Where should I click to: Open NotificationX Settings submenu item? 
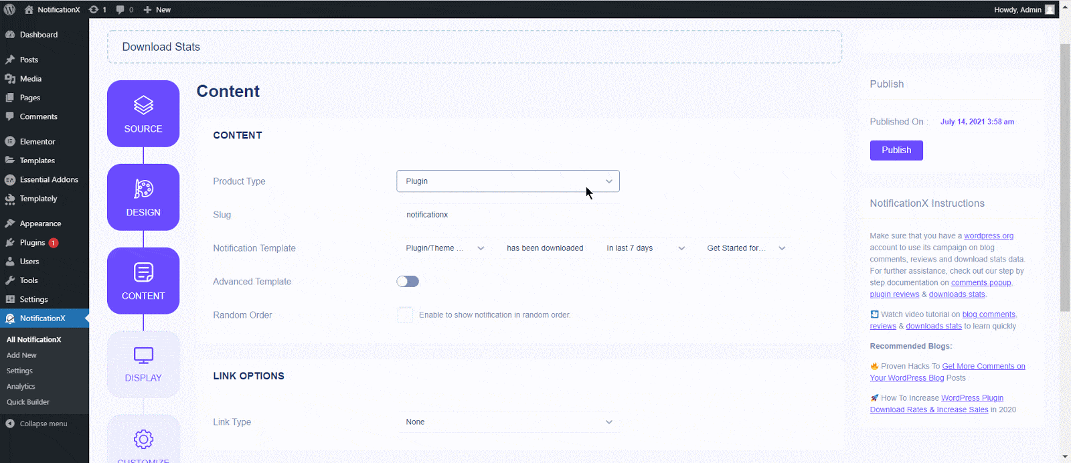19,371
